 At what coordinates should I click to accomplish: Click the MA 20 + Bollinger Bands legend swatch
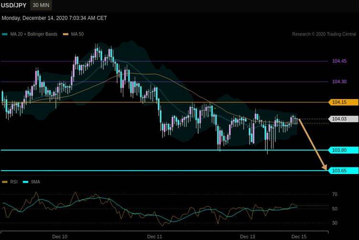click(5, 34)
